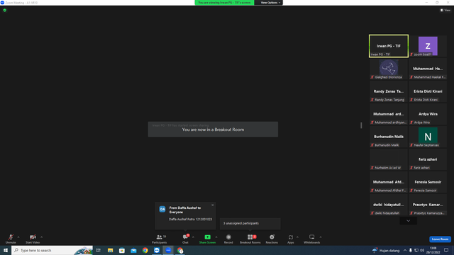The height and width of the screenshot is (255, 454).
Task: Select the Nurhakim As'ad W tile
Action: tap(389, 159)
